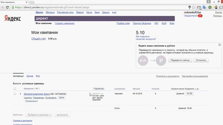Open the Рекламная сеть link
Viewport: 223px width, 125px height.
tap(65, 12)
